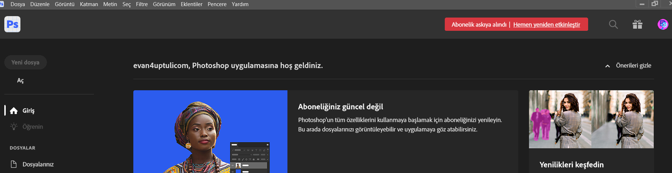Click the Photoshop Ps home logo
Image resolution: width=672 pixels, height=173 pixels.
point(12,24)
